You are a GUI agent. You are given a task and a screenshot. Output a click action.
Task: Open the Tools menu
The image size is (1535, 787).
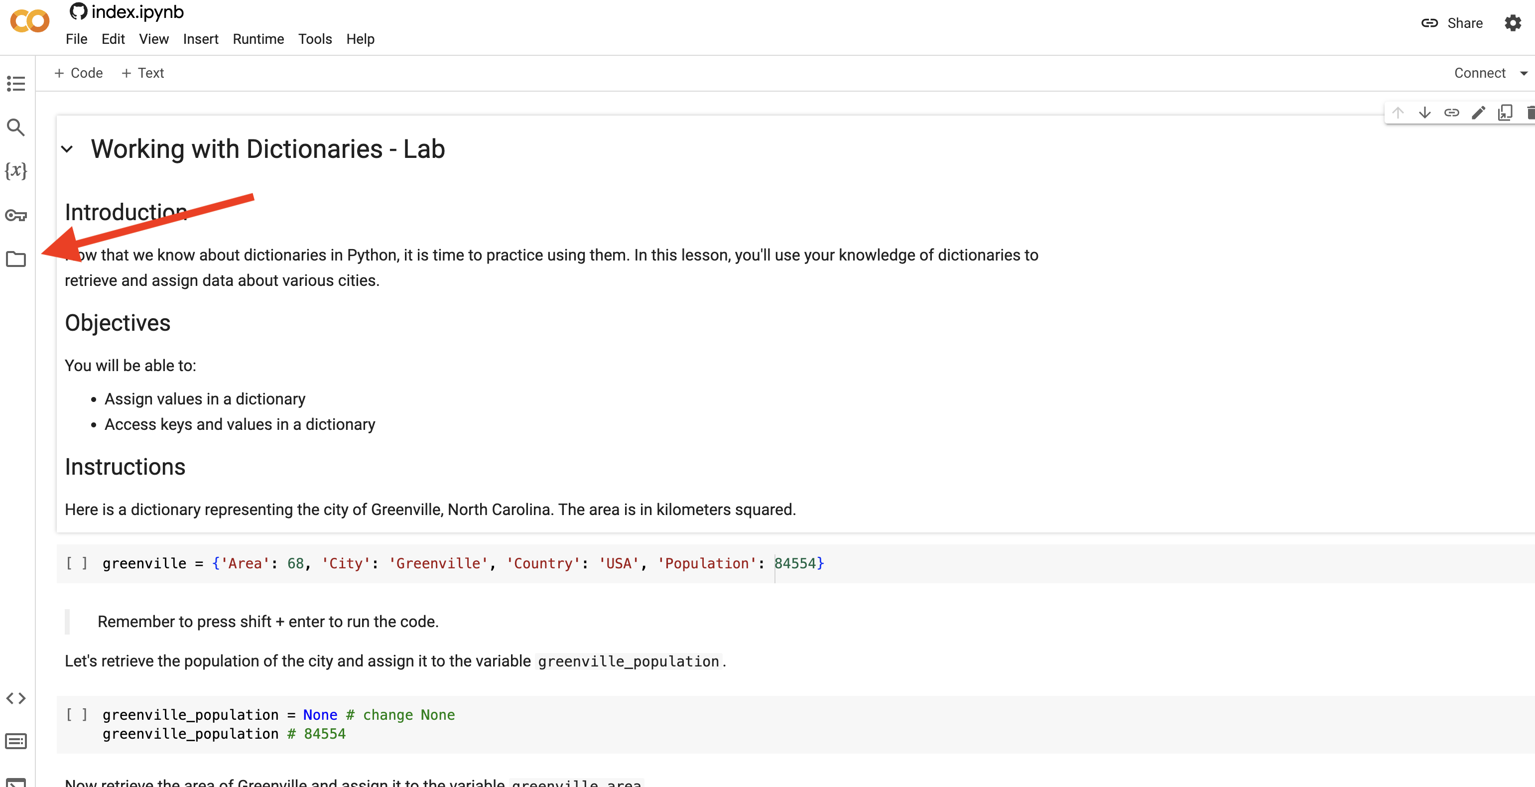point(315,39)
